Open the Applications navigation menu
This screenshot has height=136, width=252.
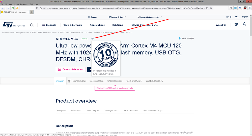pyautogui.click(x=97, y=25)
